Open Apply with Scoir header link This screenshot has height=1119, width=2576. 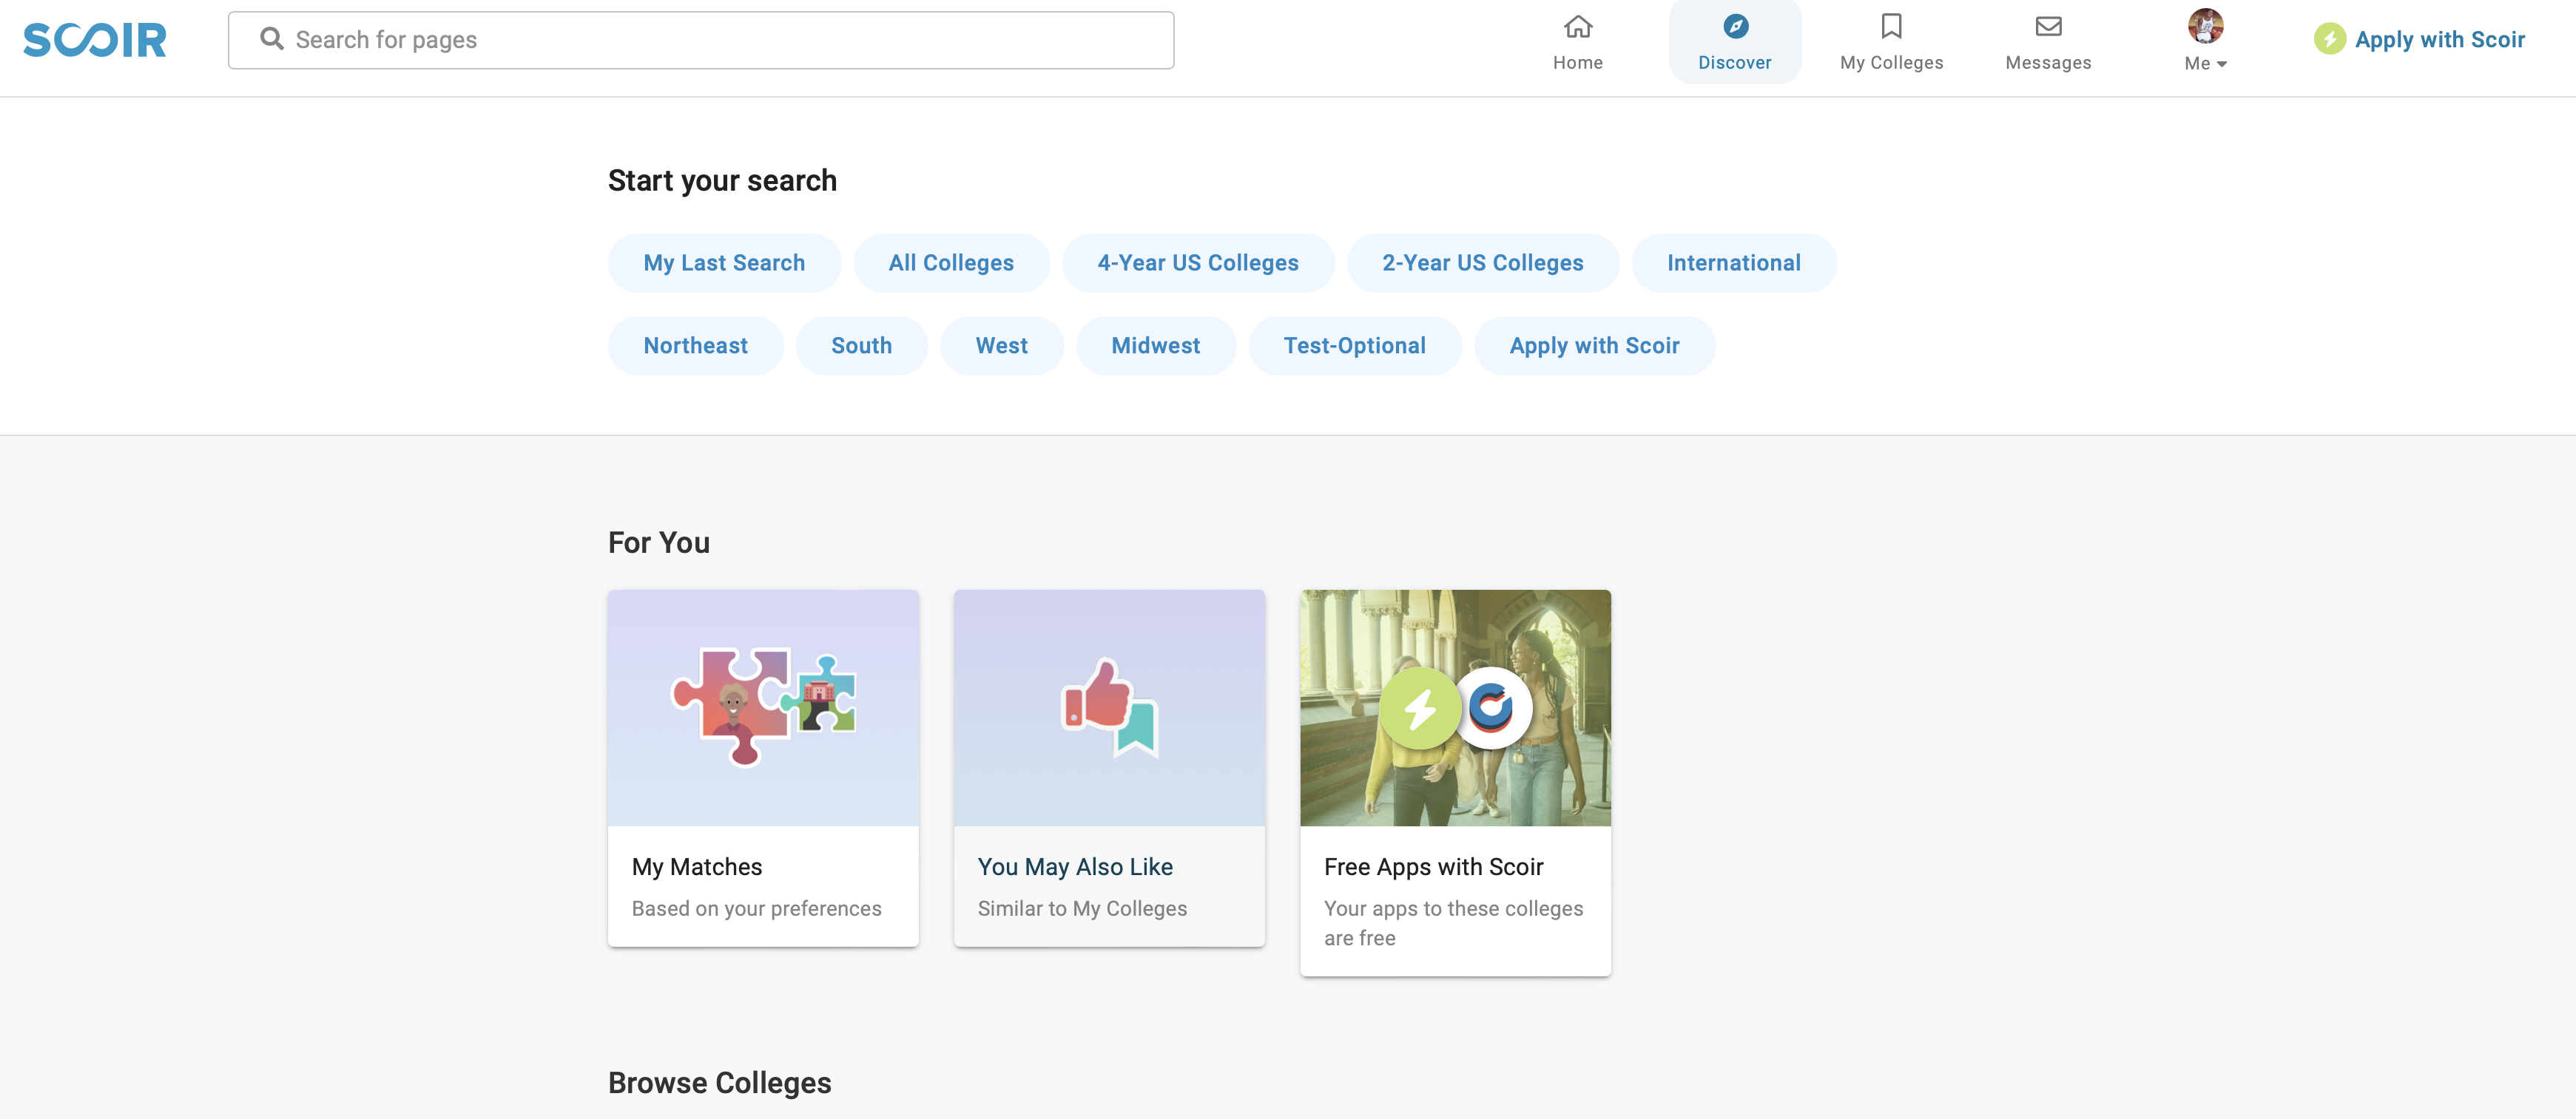click(x=2439, y=40)
